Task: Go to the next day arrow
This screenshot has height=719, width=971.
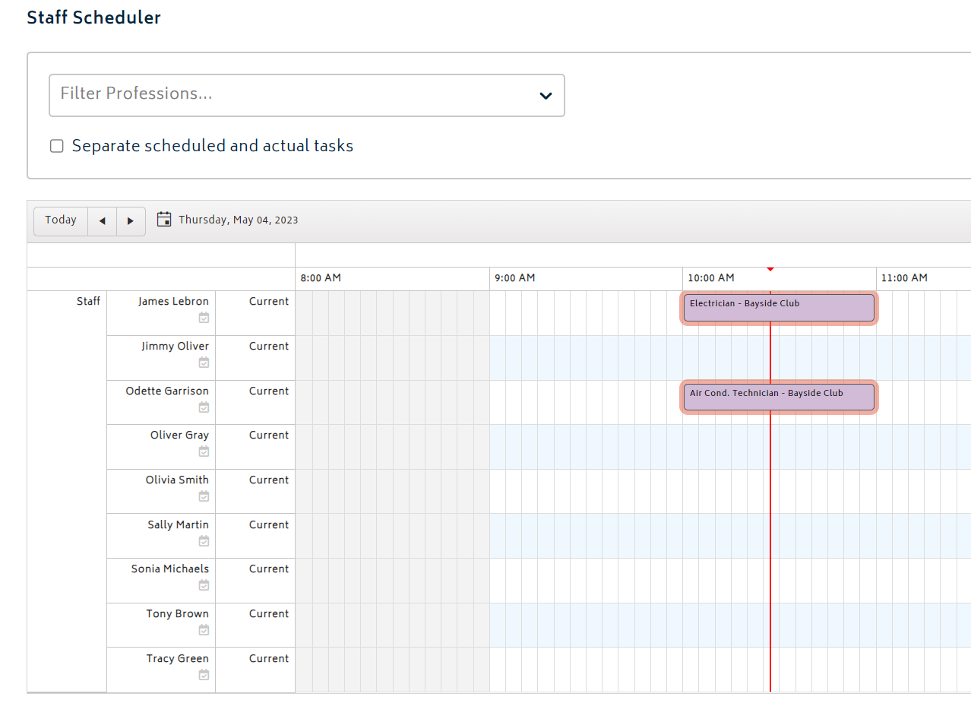Action: (131, 221)
